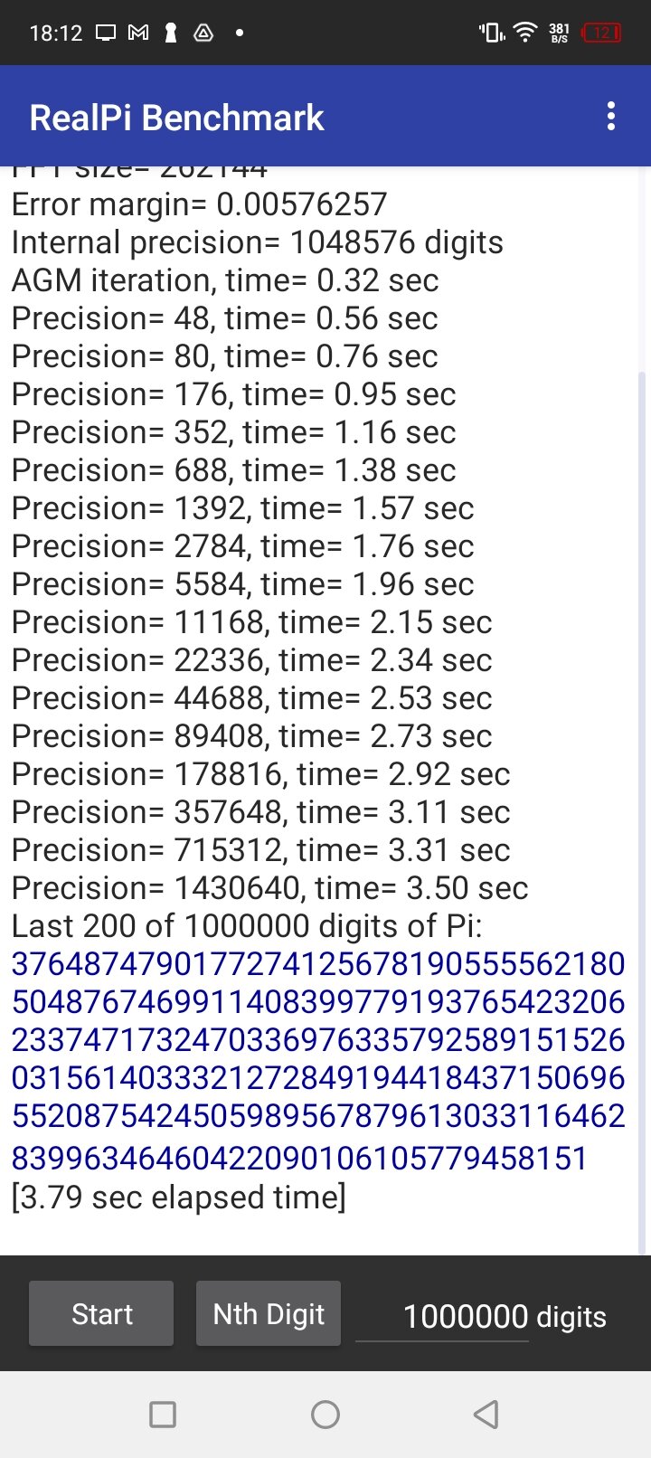The image size is (651, 1458).
Task: Open recent apps with square icon
Action: (x=163, y=1414)
